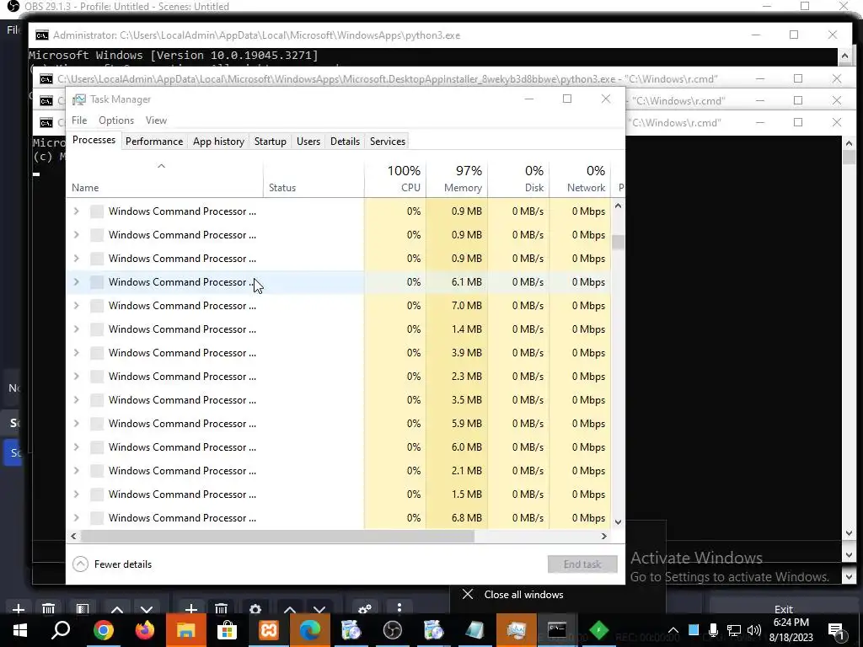
Task: Show hidden system tray icons
Action: tap(673, 630)
